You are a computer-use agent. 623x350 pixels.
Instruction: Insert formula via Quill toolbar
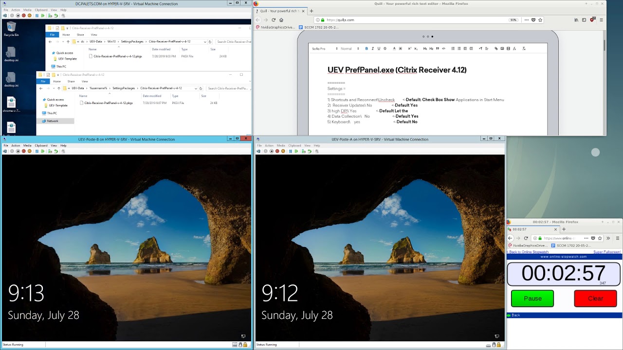514,49
